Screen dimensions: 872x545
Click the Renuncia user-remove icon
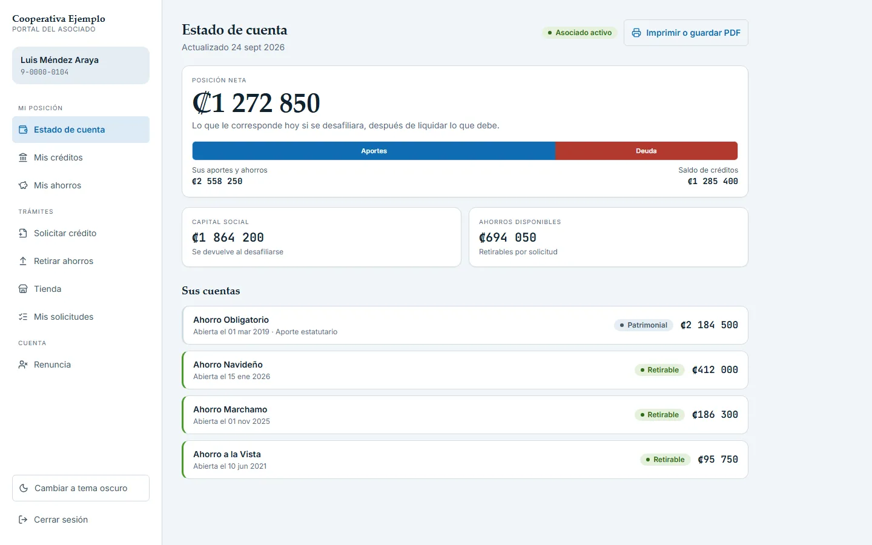(x=23, y=365)
